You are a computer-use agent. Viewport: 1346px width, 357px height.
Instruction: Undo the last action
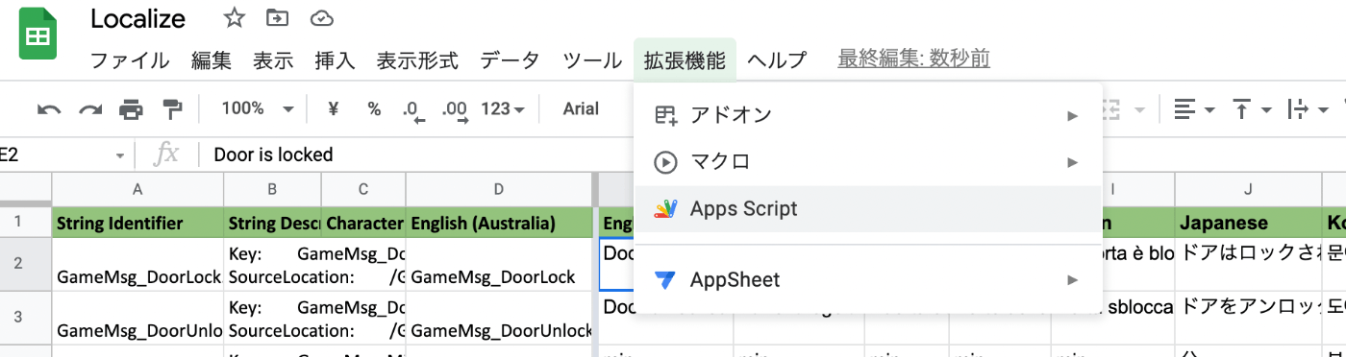pyautogui.click(x=49, y=109)
